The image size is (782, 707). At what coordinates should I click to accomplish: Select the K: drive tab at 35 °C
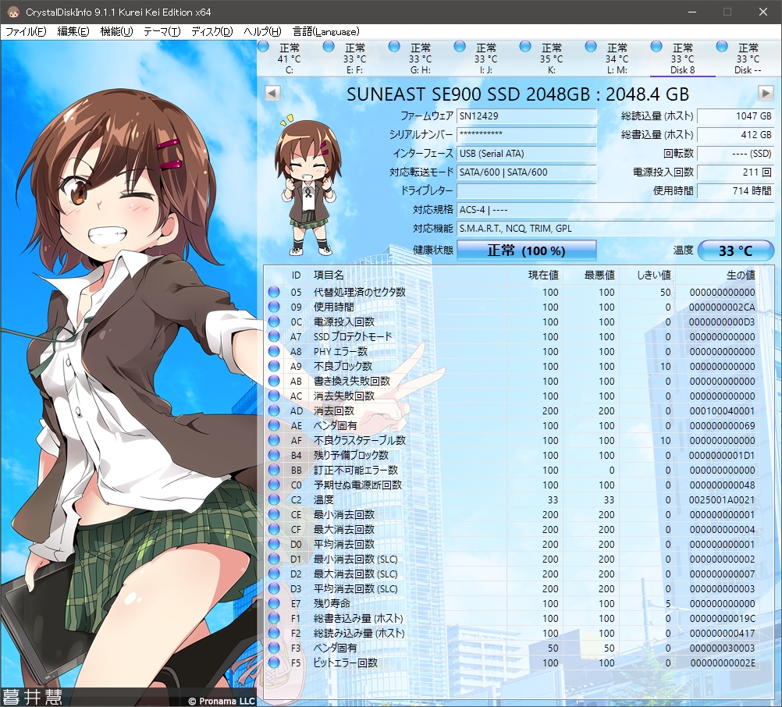[x=552, y=59]
